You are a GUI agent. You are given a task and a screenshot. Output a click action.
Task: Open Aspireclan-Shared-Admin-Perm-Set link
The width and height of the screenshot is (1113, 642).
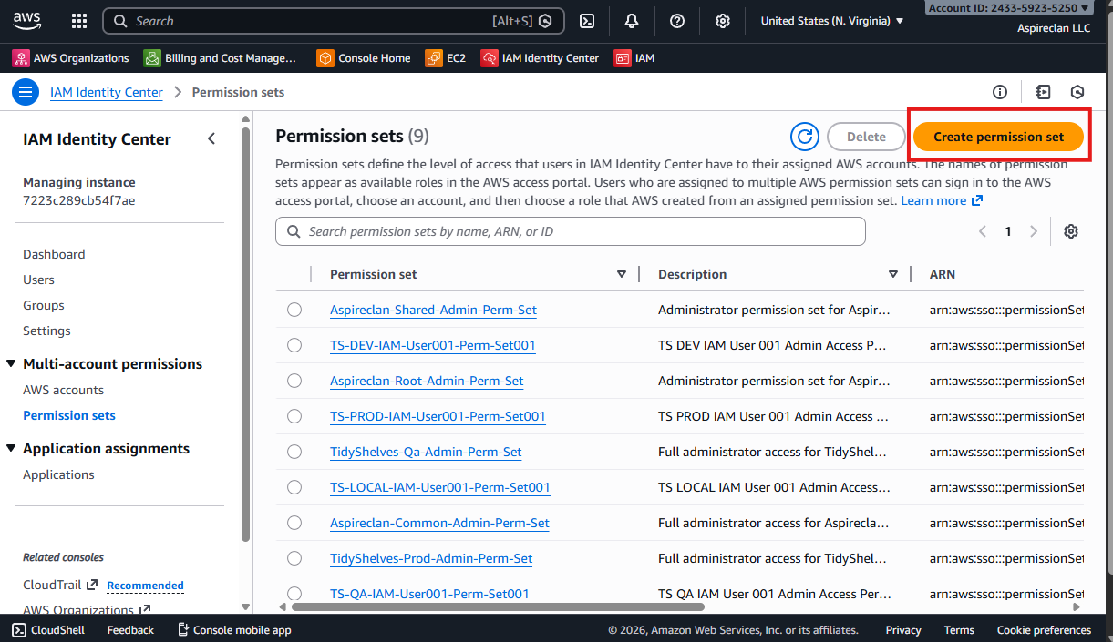[433, 310]
